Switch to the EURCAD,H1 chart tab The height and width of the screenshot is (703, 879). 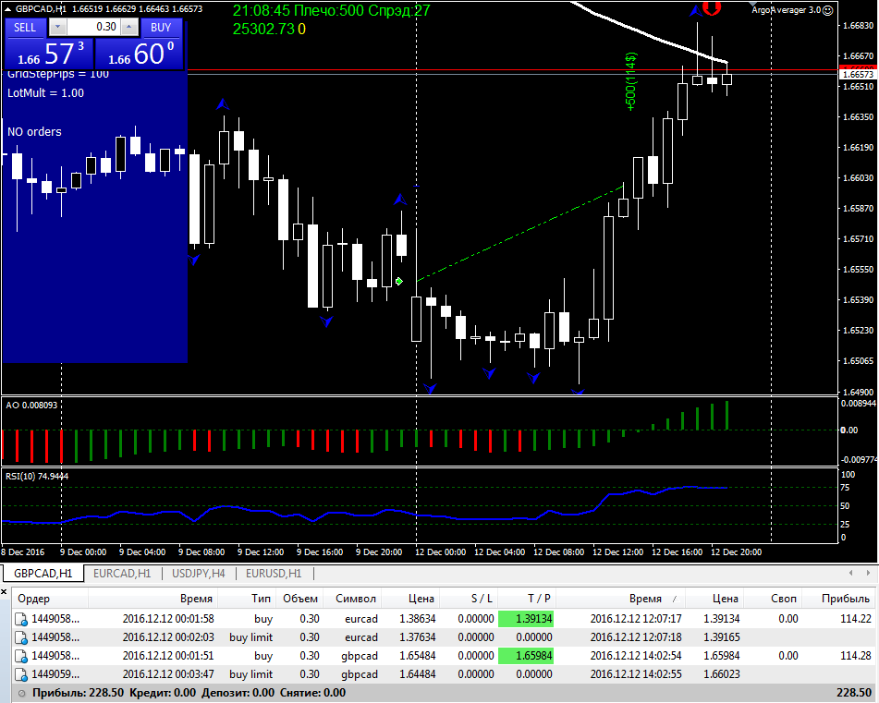coord(122,574)
